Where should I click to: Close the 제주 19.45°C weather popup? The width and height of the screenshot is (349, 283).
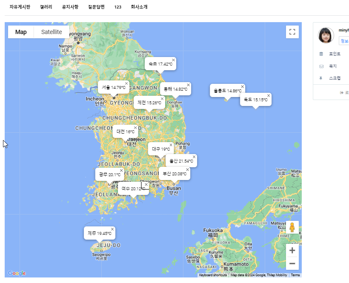pos(112,229)
